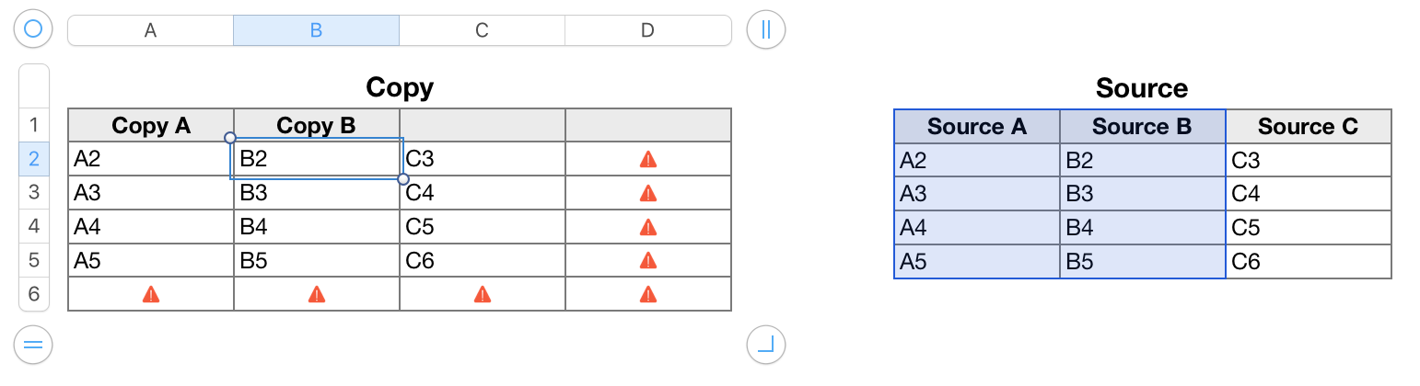Viewport: 1420px width, 386px height.
Task: Select column A header tab
Action: click(x=150, y=30)
